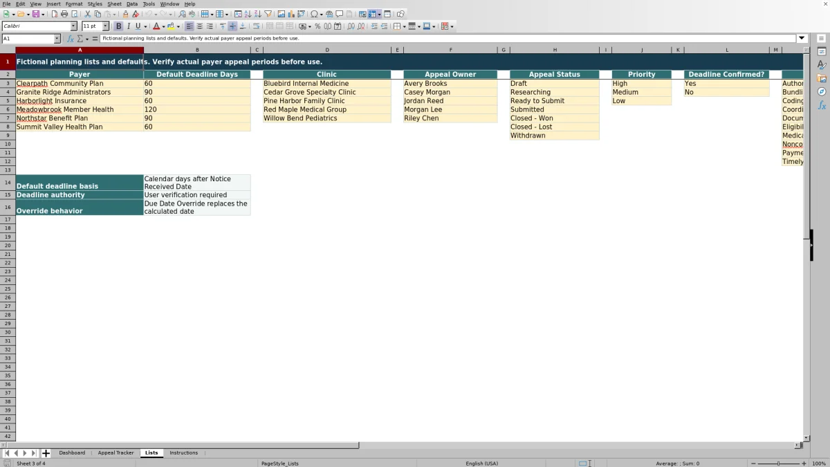Open the Font Color dropdown arrow
This screenshot has height=467, width=830.
point(163,26)
